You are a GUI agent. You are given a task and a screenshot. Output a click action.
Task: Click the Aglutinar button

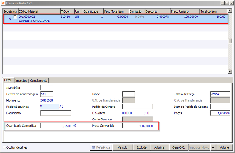click(x=160, y=147)
